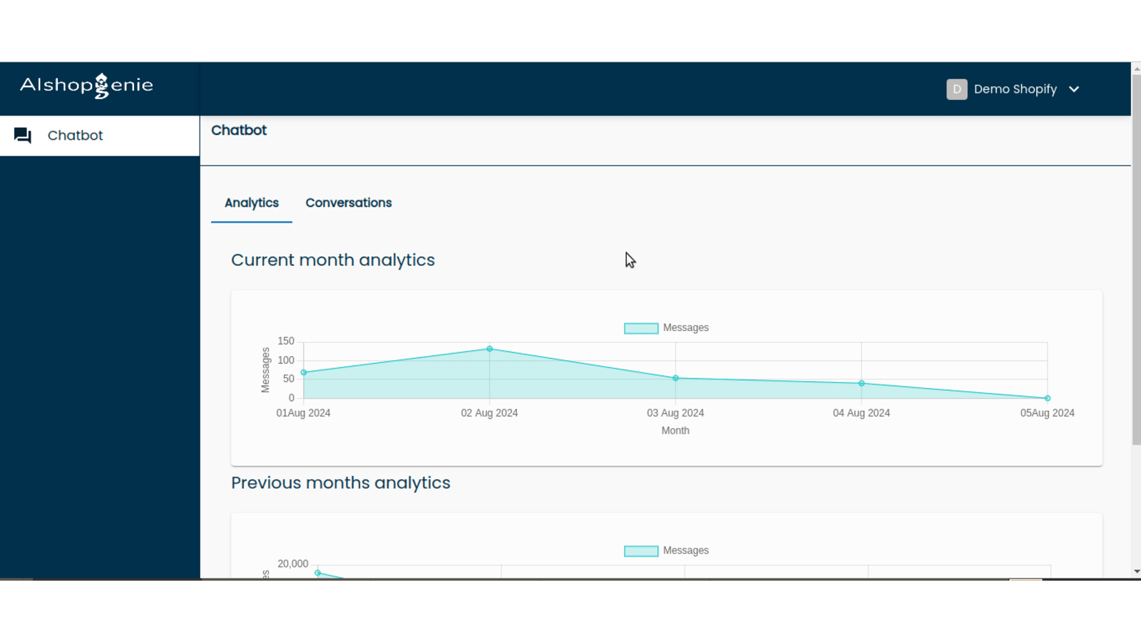Open the Demo Shopify account name
This screenshot has height=642, width=1141.
tap(1015, 89)
